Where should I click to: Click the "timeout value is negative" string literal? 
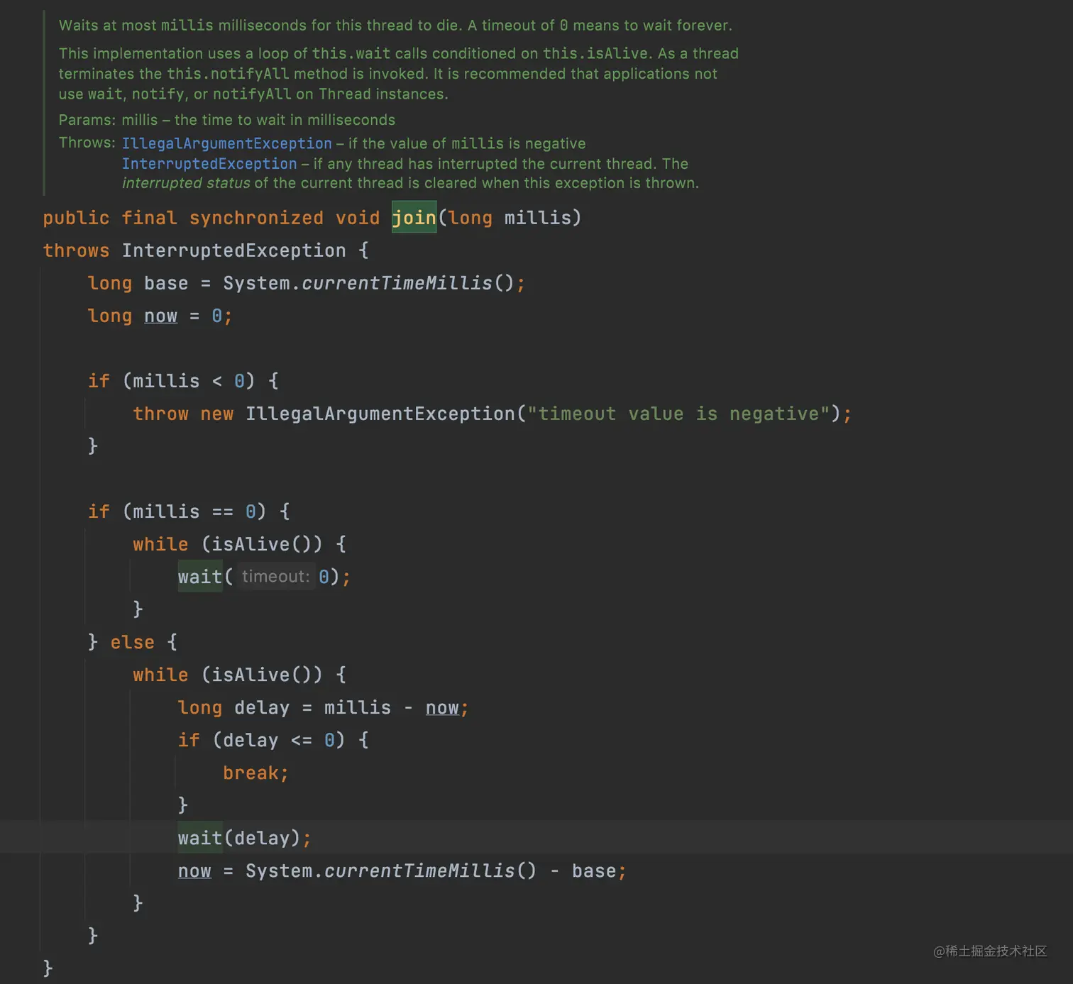[x=678, y=414]
